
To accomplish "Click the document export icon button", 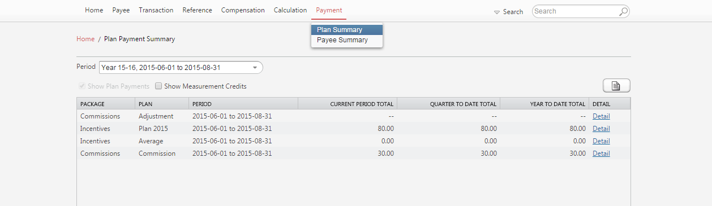I will click(616, 86).
